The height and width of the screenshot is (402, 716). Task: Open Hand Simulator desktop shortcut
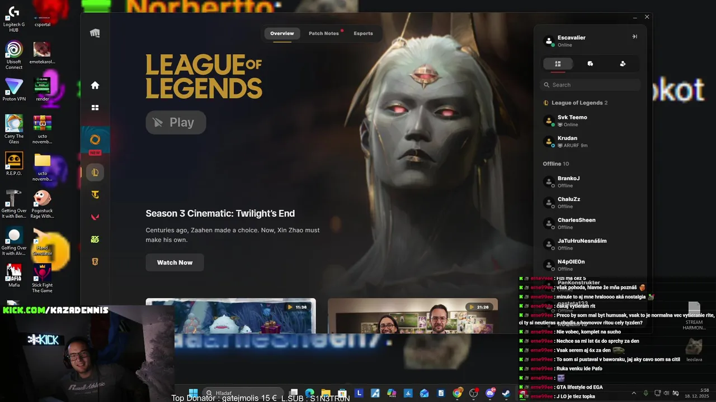point(43,241)
